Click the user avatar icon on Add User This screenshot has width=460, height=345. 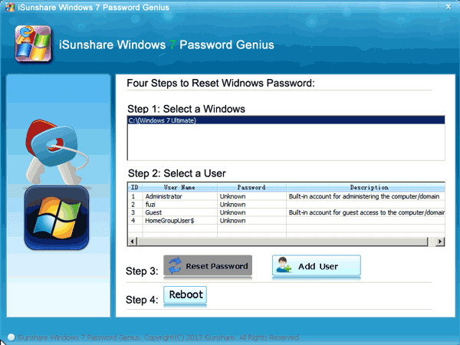point(284,265)
